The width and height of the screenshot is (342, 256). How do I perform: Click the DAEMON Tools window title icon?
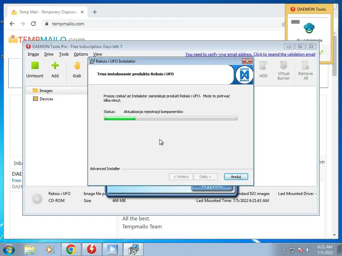[28, 46]
